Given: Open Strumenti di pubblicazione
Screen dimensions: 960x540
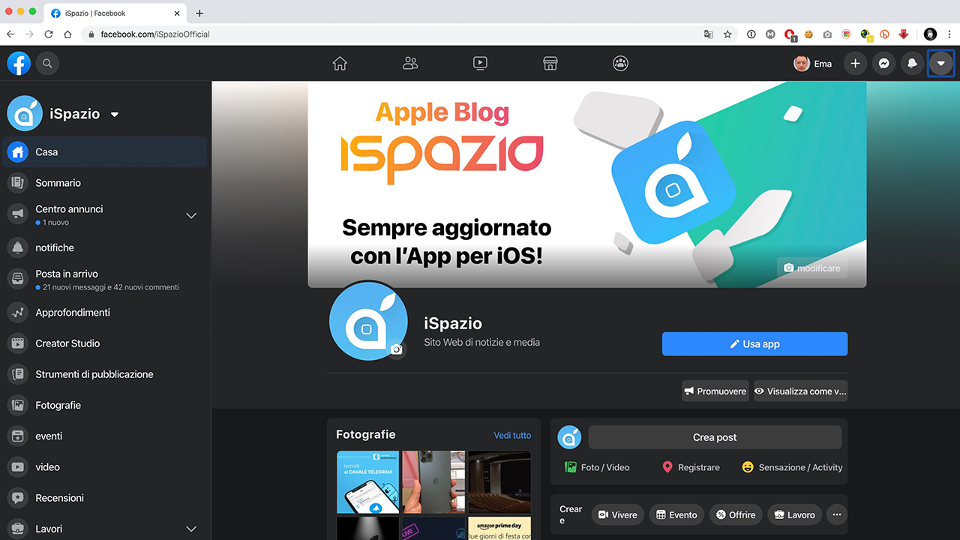Looking at the screenshot, I should click(x=105, y=374).
